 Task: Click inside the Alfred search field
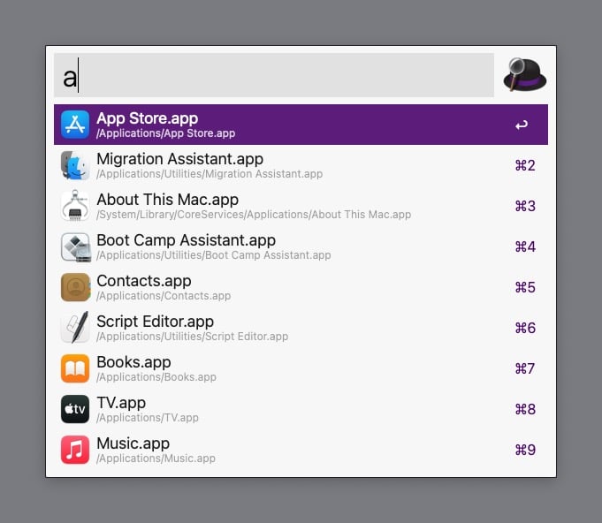tap(274, 75)
